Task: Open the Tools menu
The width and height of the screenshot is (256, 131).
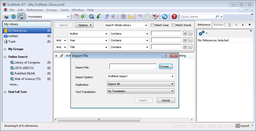Action: pos(64,10)
